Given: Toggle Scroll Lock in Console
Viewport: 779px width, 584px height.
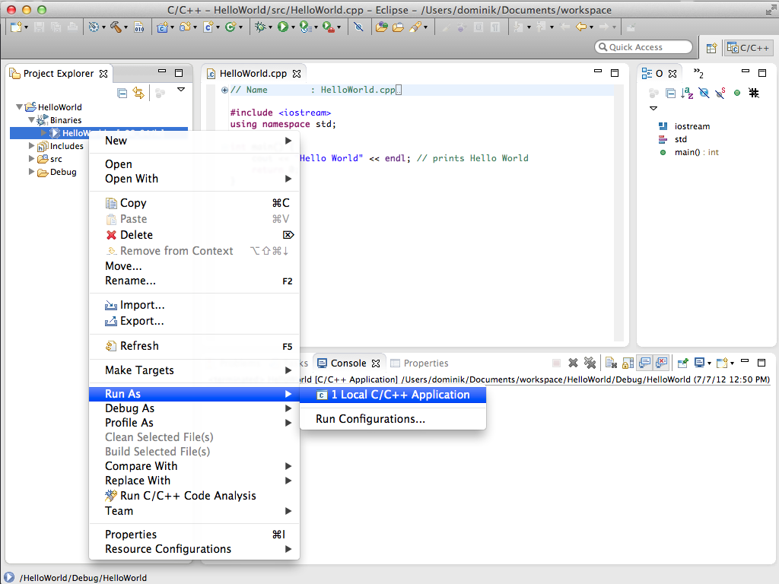Looking at the screenshot, I should pos(628,363).
